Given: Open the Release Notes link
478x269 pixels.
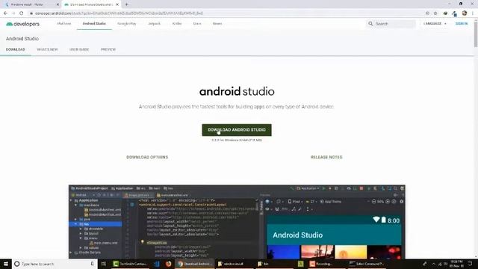Looking at the screenshot, I should pos(326,157).
